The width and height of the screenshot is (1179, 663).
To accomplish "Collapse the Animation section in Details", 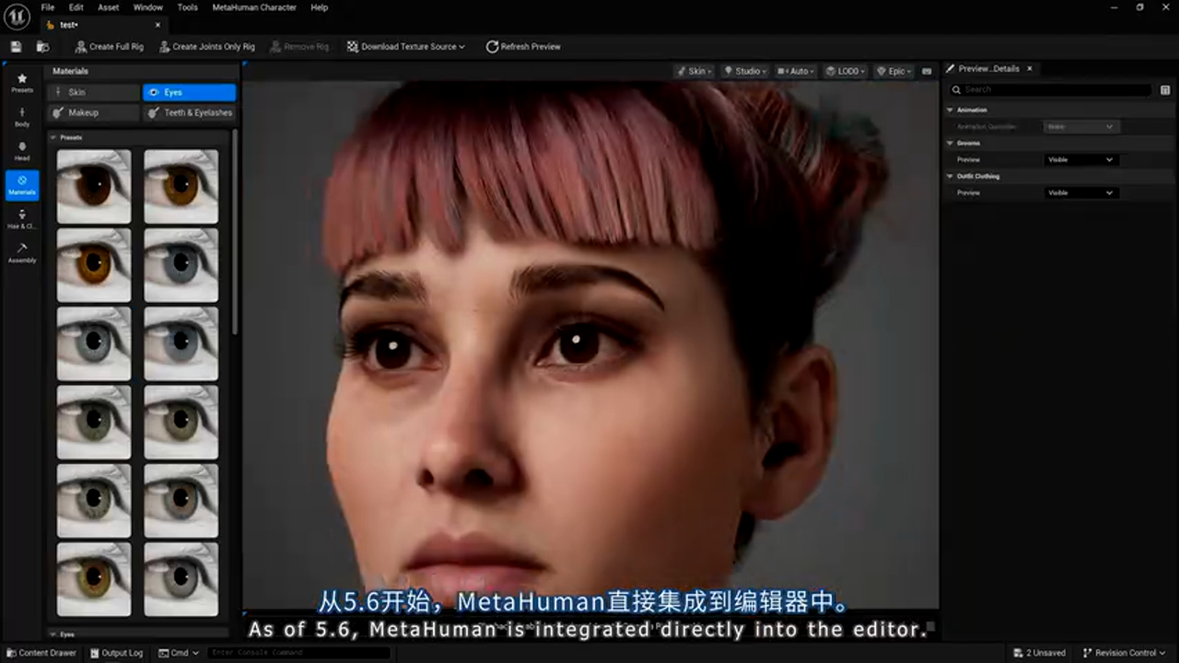I will tap(950, 109).
